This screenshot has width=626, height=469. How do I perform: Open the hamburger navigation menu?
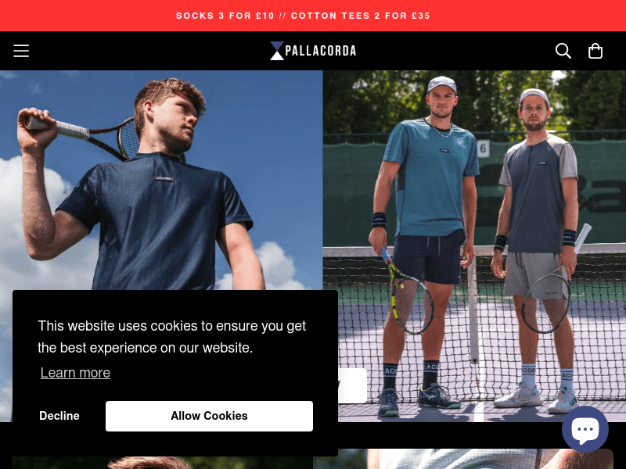coord(21,51)
